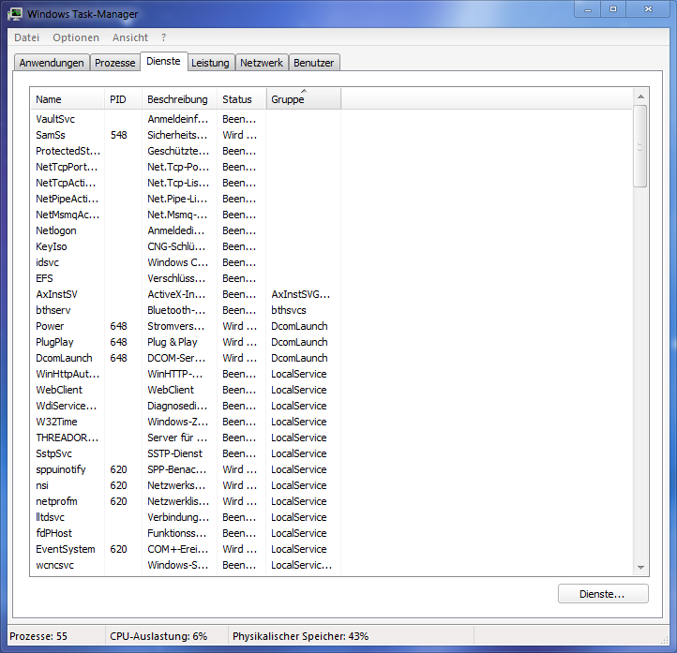
Task: Select the VaultSvc service row
Action: (x=186, y=119)
